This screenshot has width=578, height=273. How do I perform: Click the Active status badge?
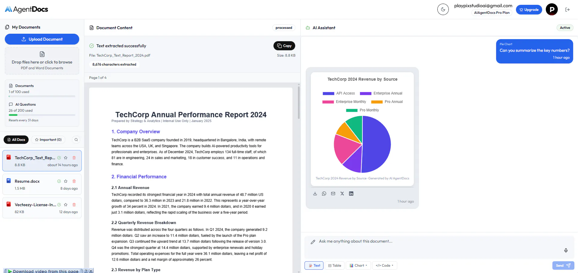point(565,28)
